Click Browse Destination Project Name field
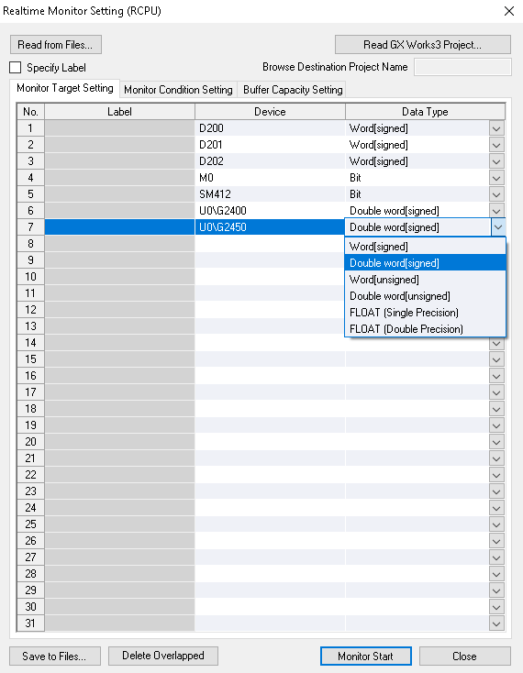The image size is (523, 673). point(462,67)
